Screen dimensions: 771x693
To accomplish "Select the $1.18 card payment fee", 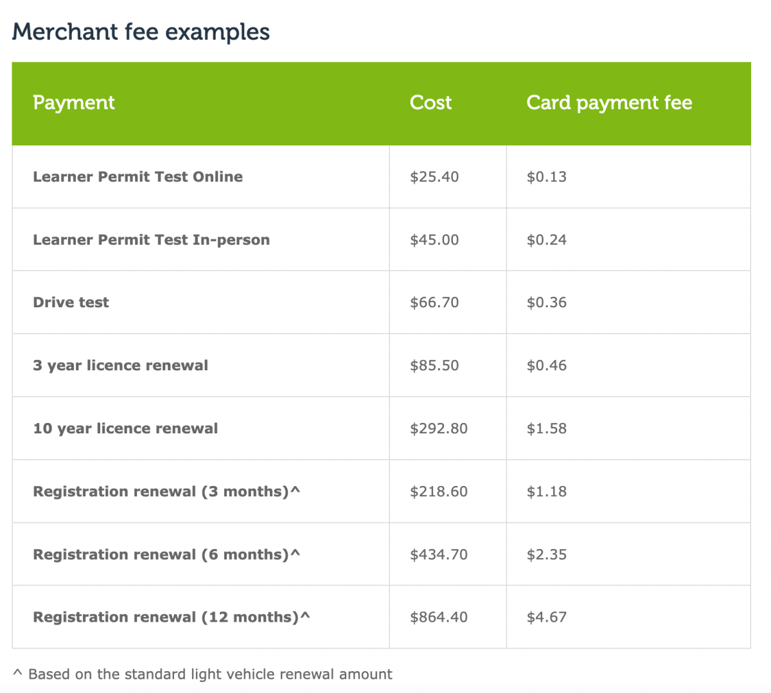I will (x=547, y=491).
